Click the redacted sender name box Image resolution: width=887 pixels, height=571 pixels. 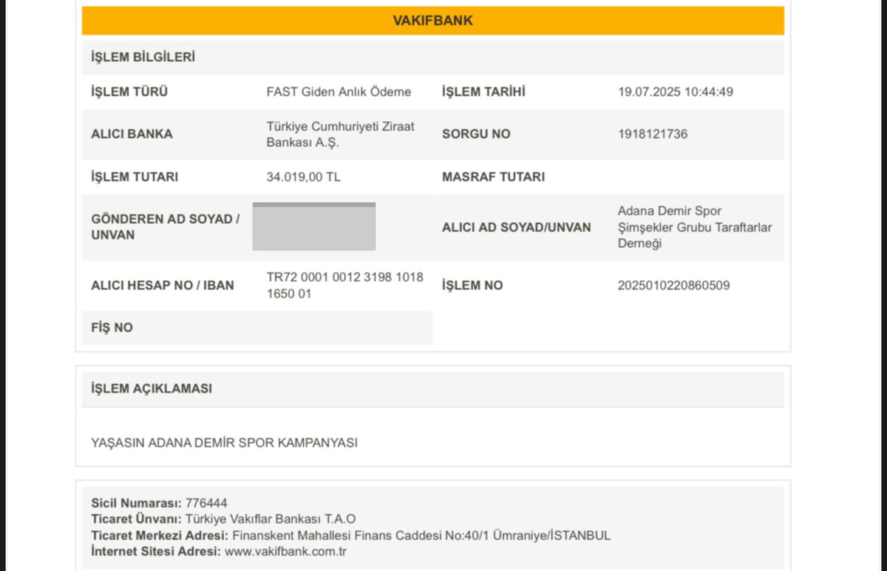click(314, 226)
